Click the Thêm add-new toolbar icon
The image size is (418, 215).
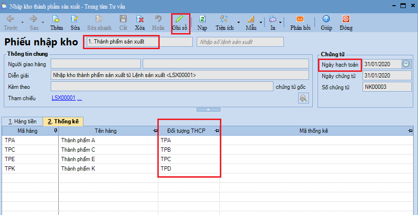pos(56,19)
